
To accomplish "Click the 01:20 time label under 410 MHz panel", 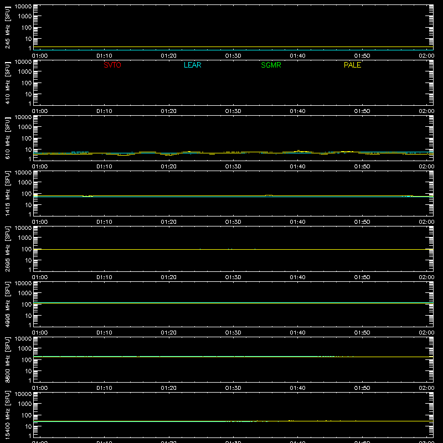I will pyautogui.click(x=169, y=111).
